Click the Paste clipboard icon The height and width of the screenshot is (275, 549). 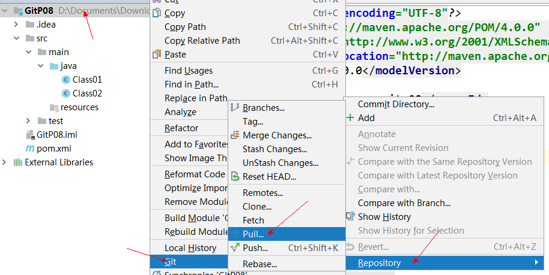(156, 55)
